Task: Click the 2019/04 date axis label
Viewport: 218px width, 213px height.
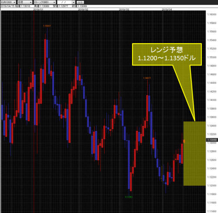Action: pos(167,10)
